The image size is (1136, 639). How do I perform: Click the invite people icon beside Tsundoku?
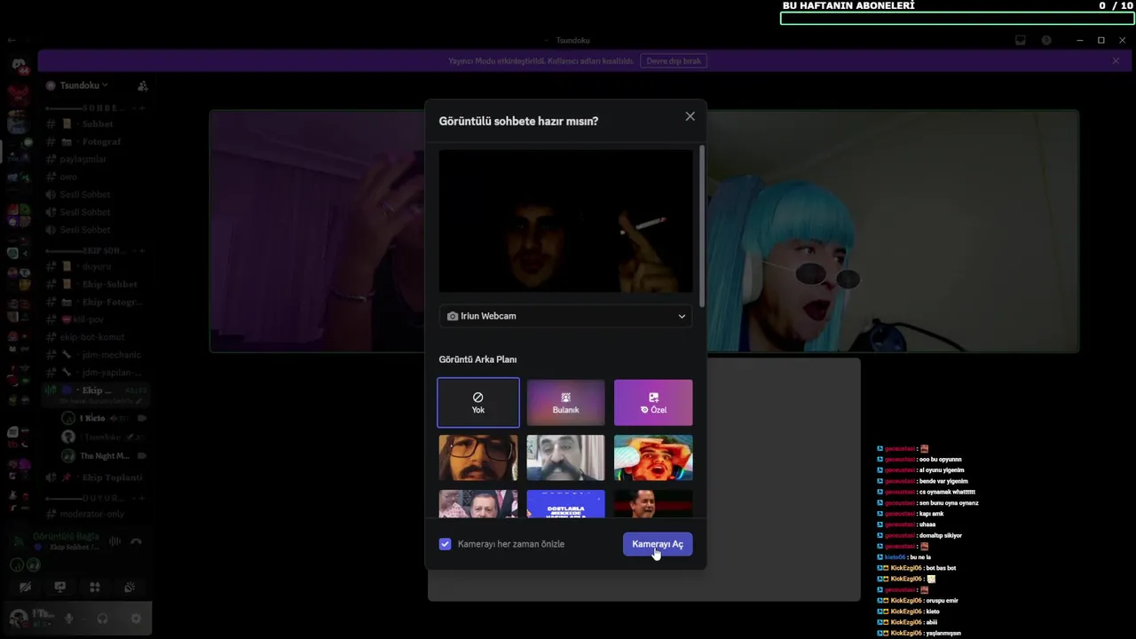[x=142, y=86]
